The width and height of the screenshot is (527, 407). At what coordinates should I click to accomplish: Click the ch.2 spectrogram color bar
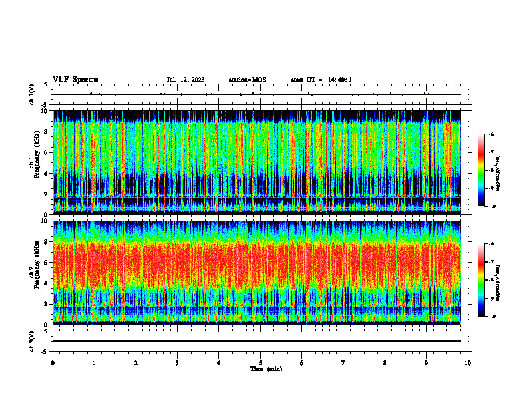pos(481,280)
